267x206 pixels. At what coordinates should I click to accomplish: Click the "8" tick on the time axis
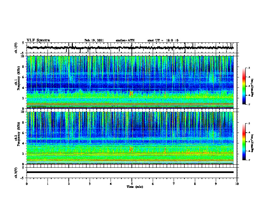tap(195, 184)
